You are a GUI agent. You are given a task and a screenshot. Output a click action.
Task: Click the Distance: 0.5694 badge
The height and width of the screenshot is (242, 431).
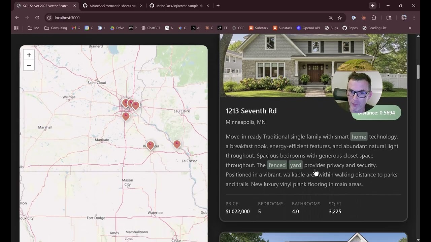pos(376,113)
